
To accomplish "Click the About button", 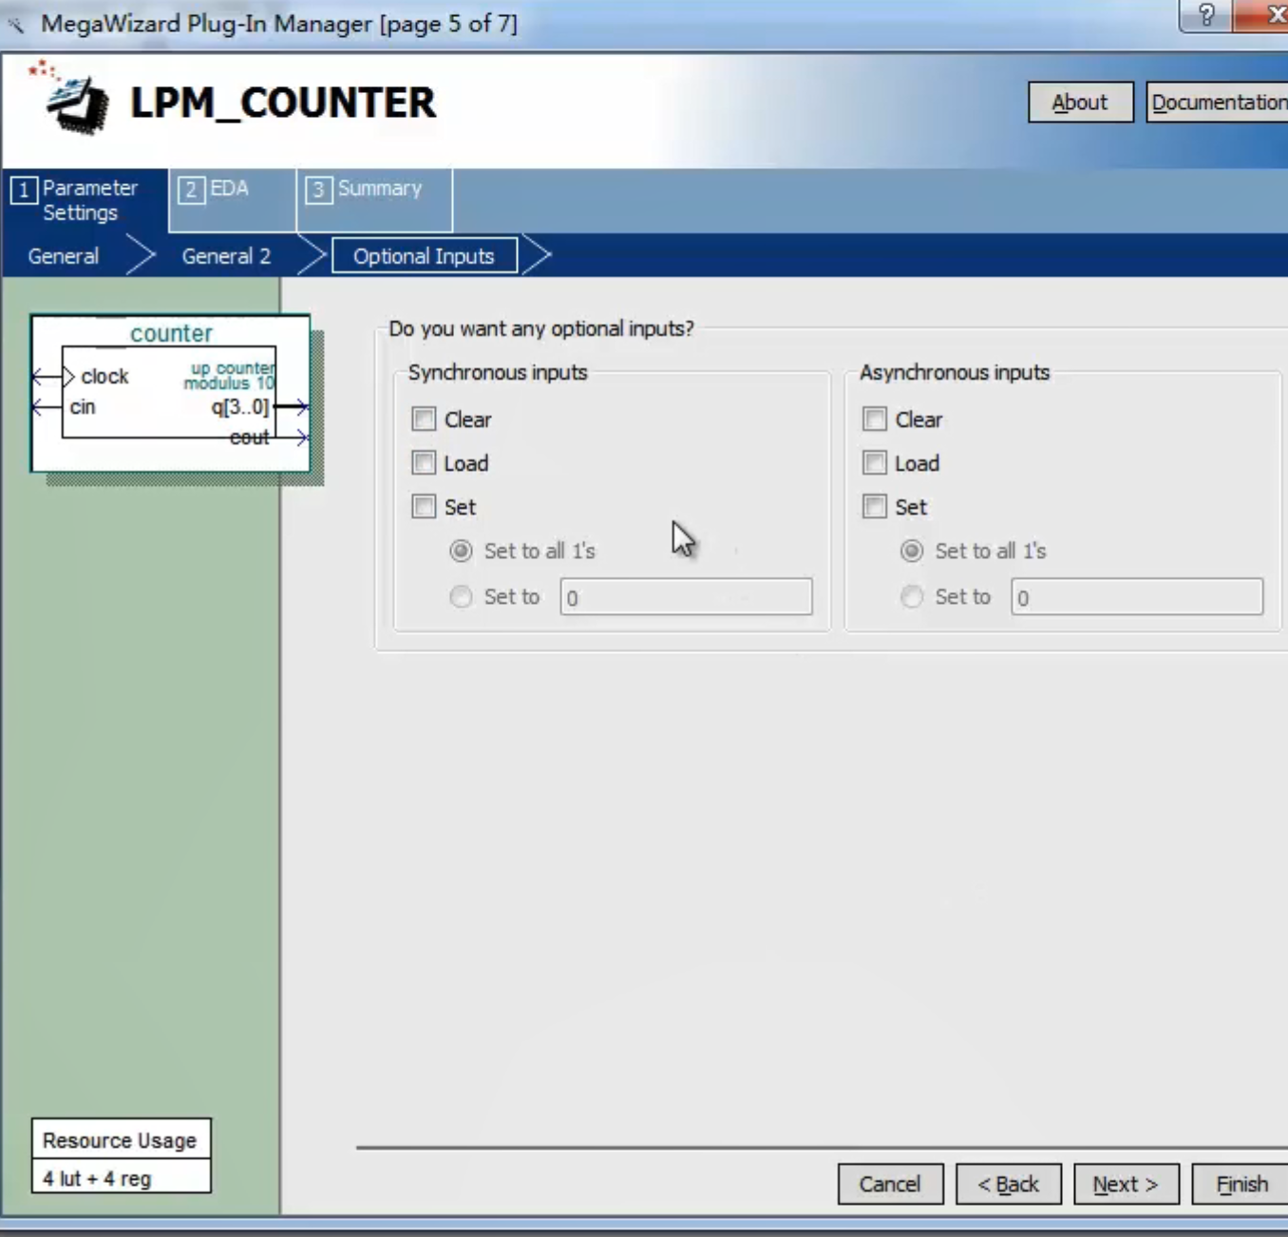I will click(1081, 103).
